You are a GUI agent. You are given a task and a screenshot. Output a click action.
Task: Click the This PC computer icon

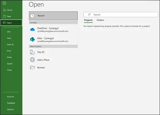[32, 52]
